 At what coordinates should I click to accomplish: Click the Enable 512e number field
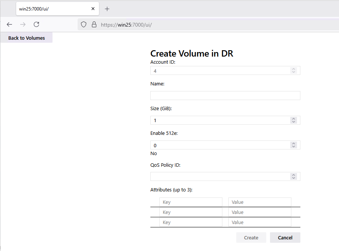click(225, 145)
